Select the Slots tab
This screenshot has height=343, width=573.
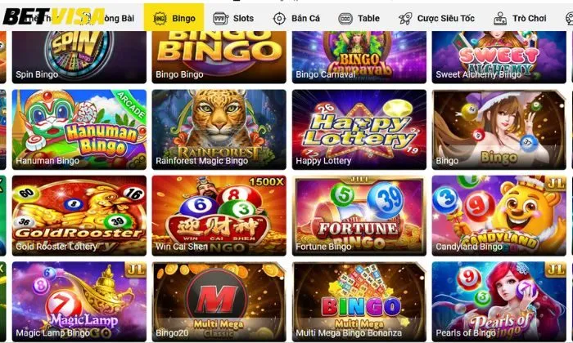tap(233, 18)
